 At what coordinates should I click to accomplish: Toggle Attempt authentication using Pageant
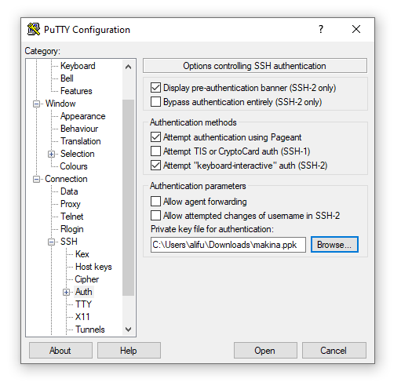pyautogui.click(x=155, y=137)
